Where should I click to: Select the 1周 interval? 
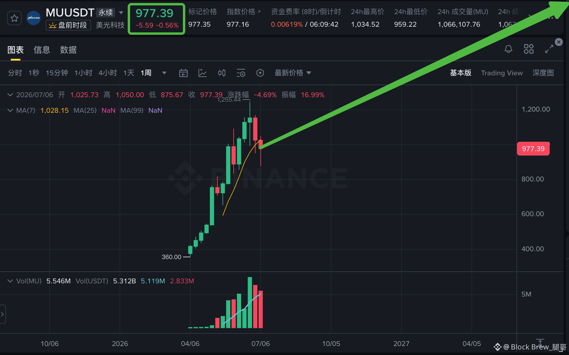click(x=146, y=73)
